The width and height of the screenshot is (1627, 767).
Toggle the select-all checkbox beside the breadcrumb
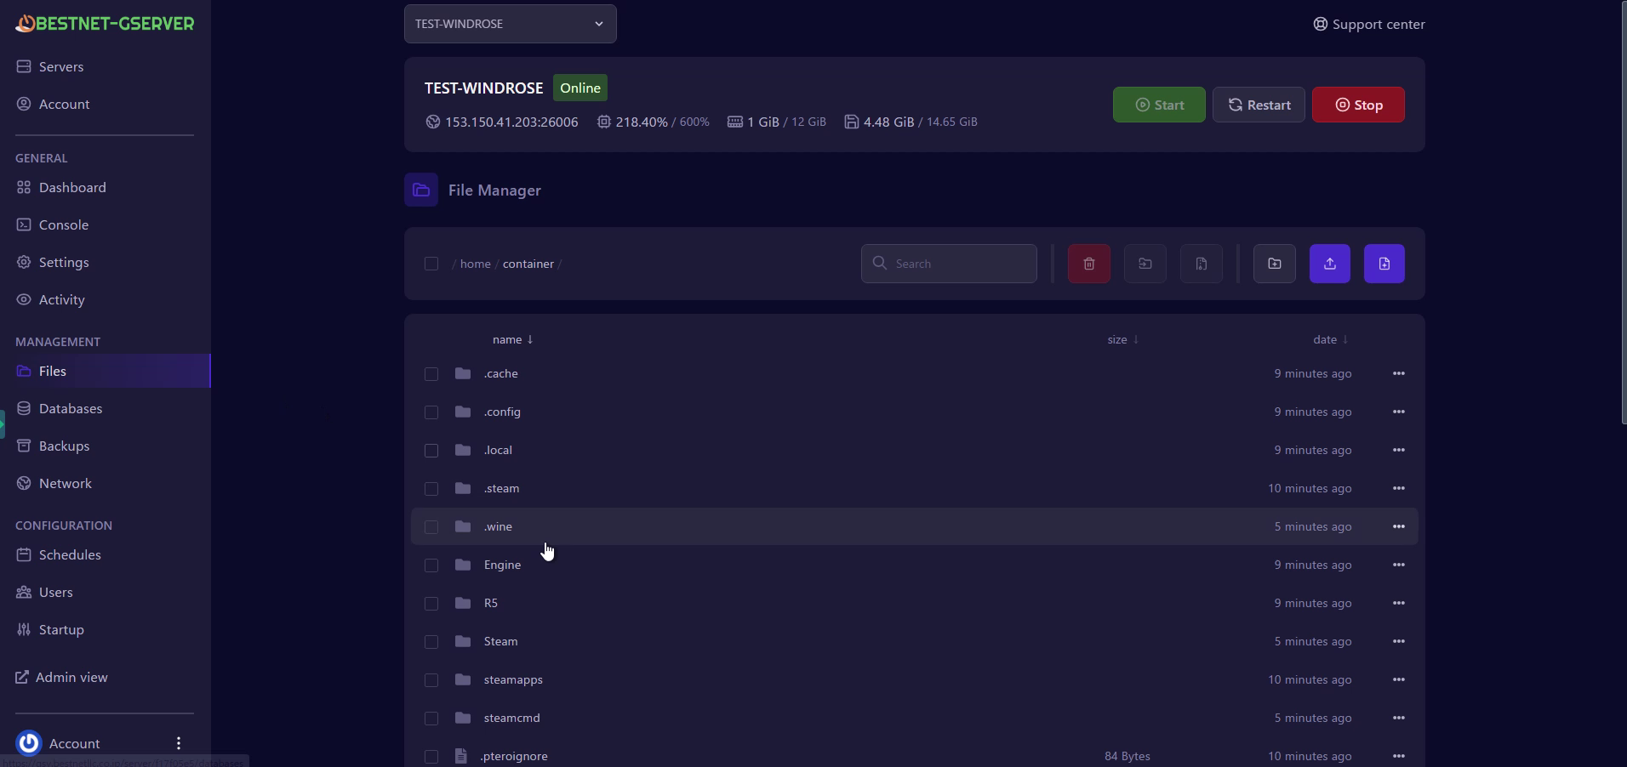point(431,264)
